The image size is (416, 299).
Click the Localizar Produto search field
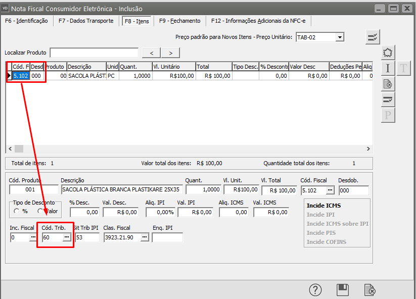(94, 53)
